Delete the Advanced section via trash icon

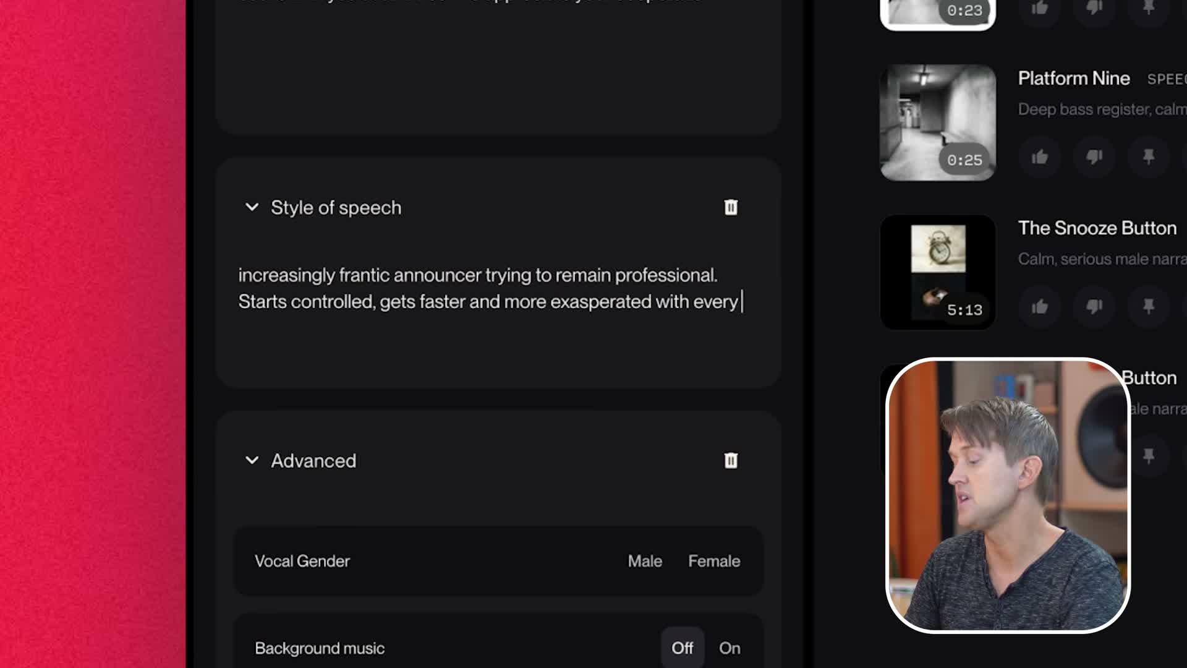[731, 460]
